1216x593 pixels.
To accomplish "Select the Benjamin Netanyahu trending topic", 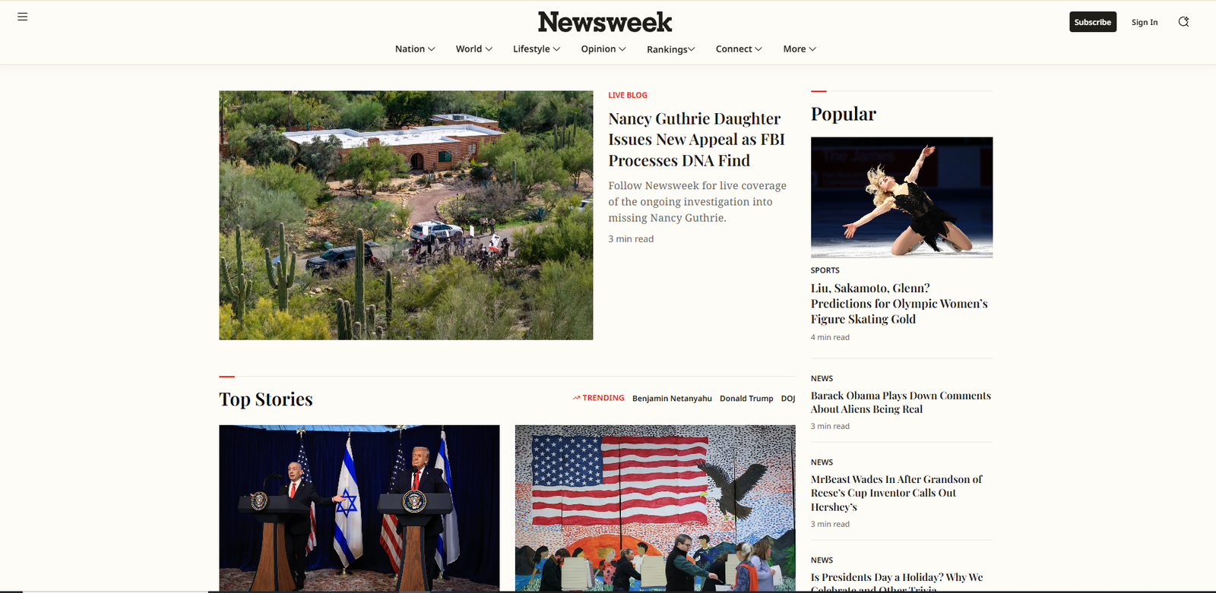I will (672, 399).
